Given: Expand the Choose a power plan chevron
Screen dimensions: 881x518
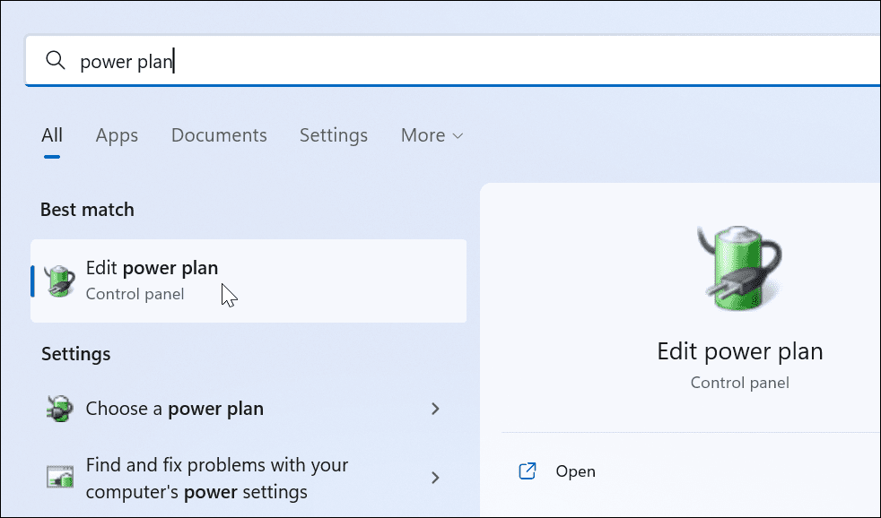Looking at the screenshot, I should 435,409.
